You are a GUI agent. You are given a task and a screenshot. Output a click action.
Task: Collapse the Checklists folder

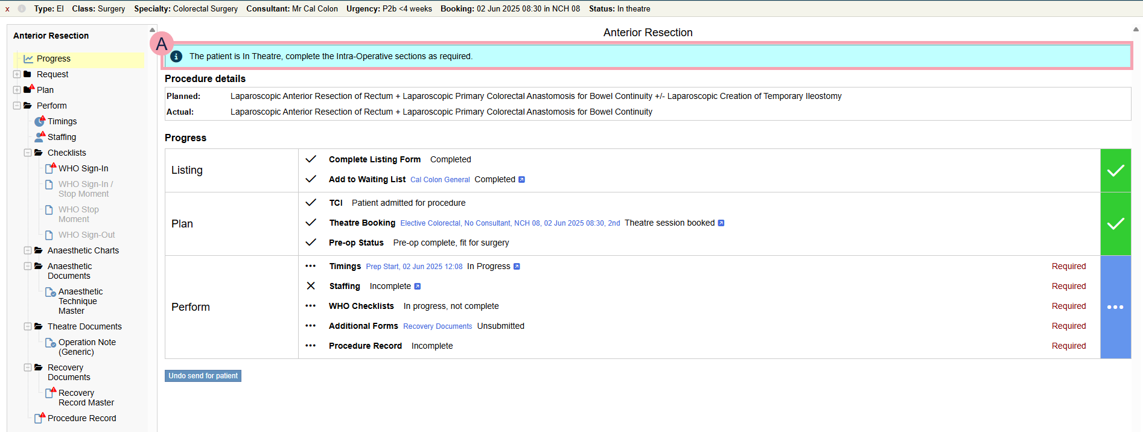click(28, 153)
